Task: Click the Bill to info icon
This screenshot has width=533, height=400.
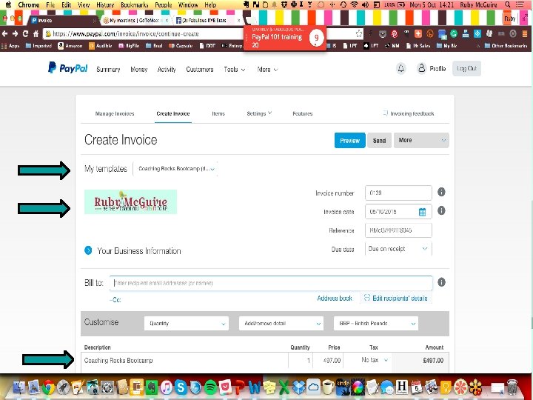Action: (x=441, y=282)
